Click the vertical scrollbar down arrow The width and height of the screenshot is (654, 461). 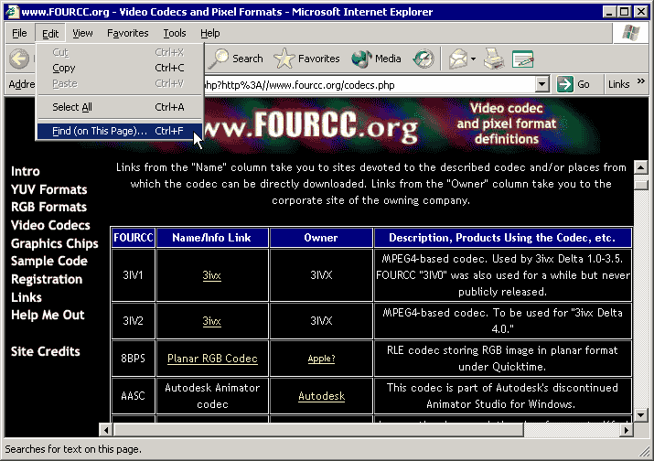(x=640, y=415)
